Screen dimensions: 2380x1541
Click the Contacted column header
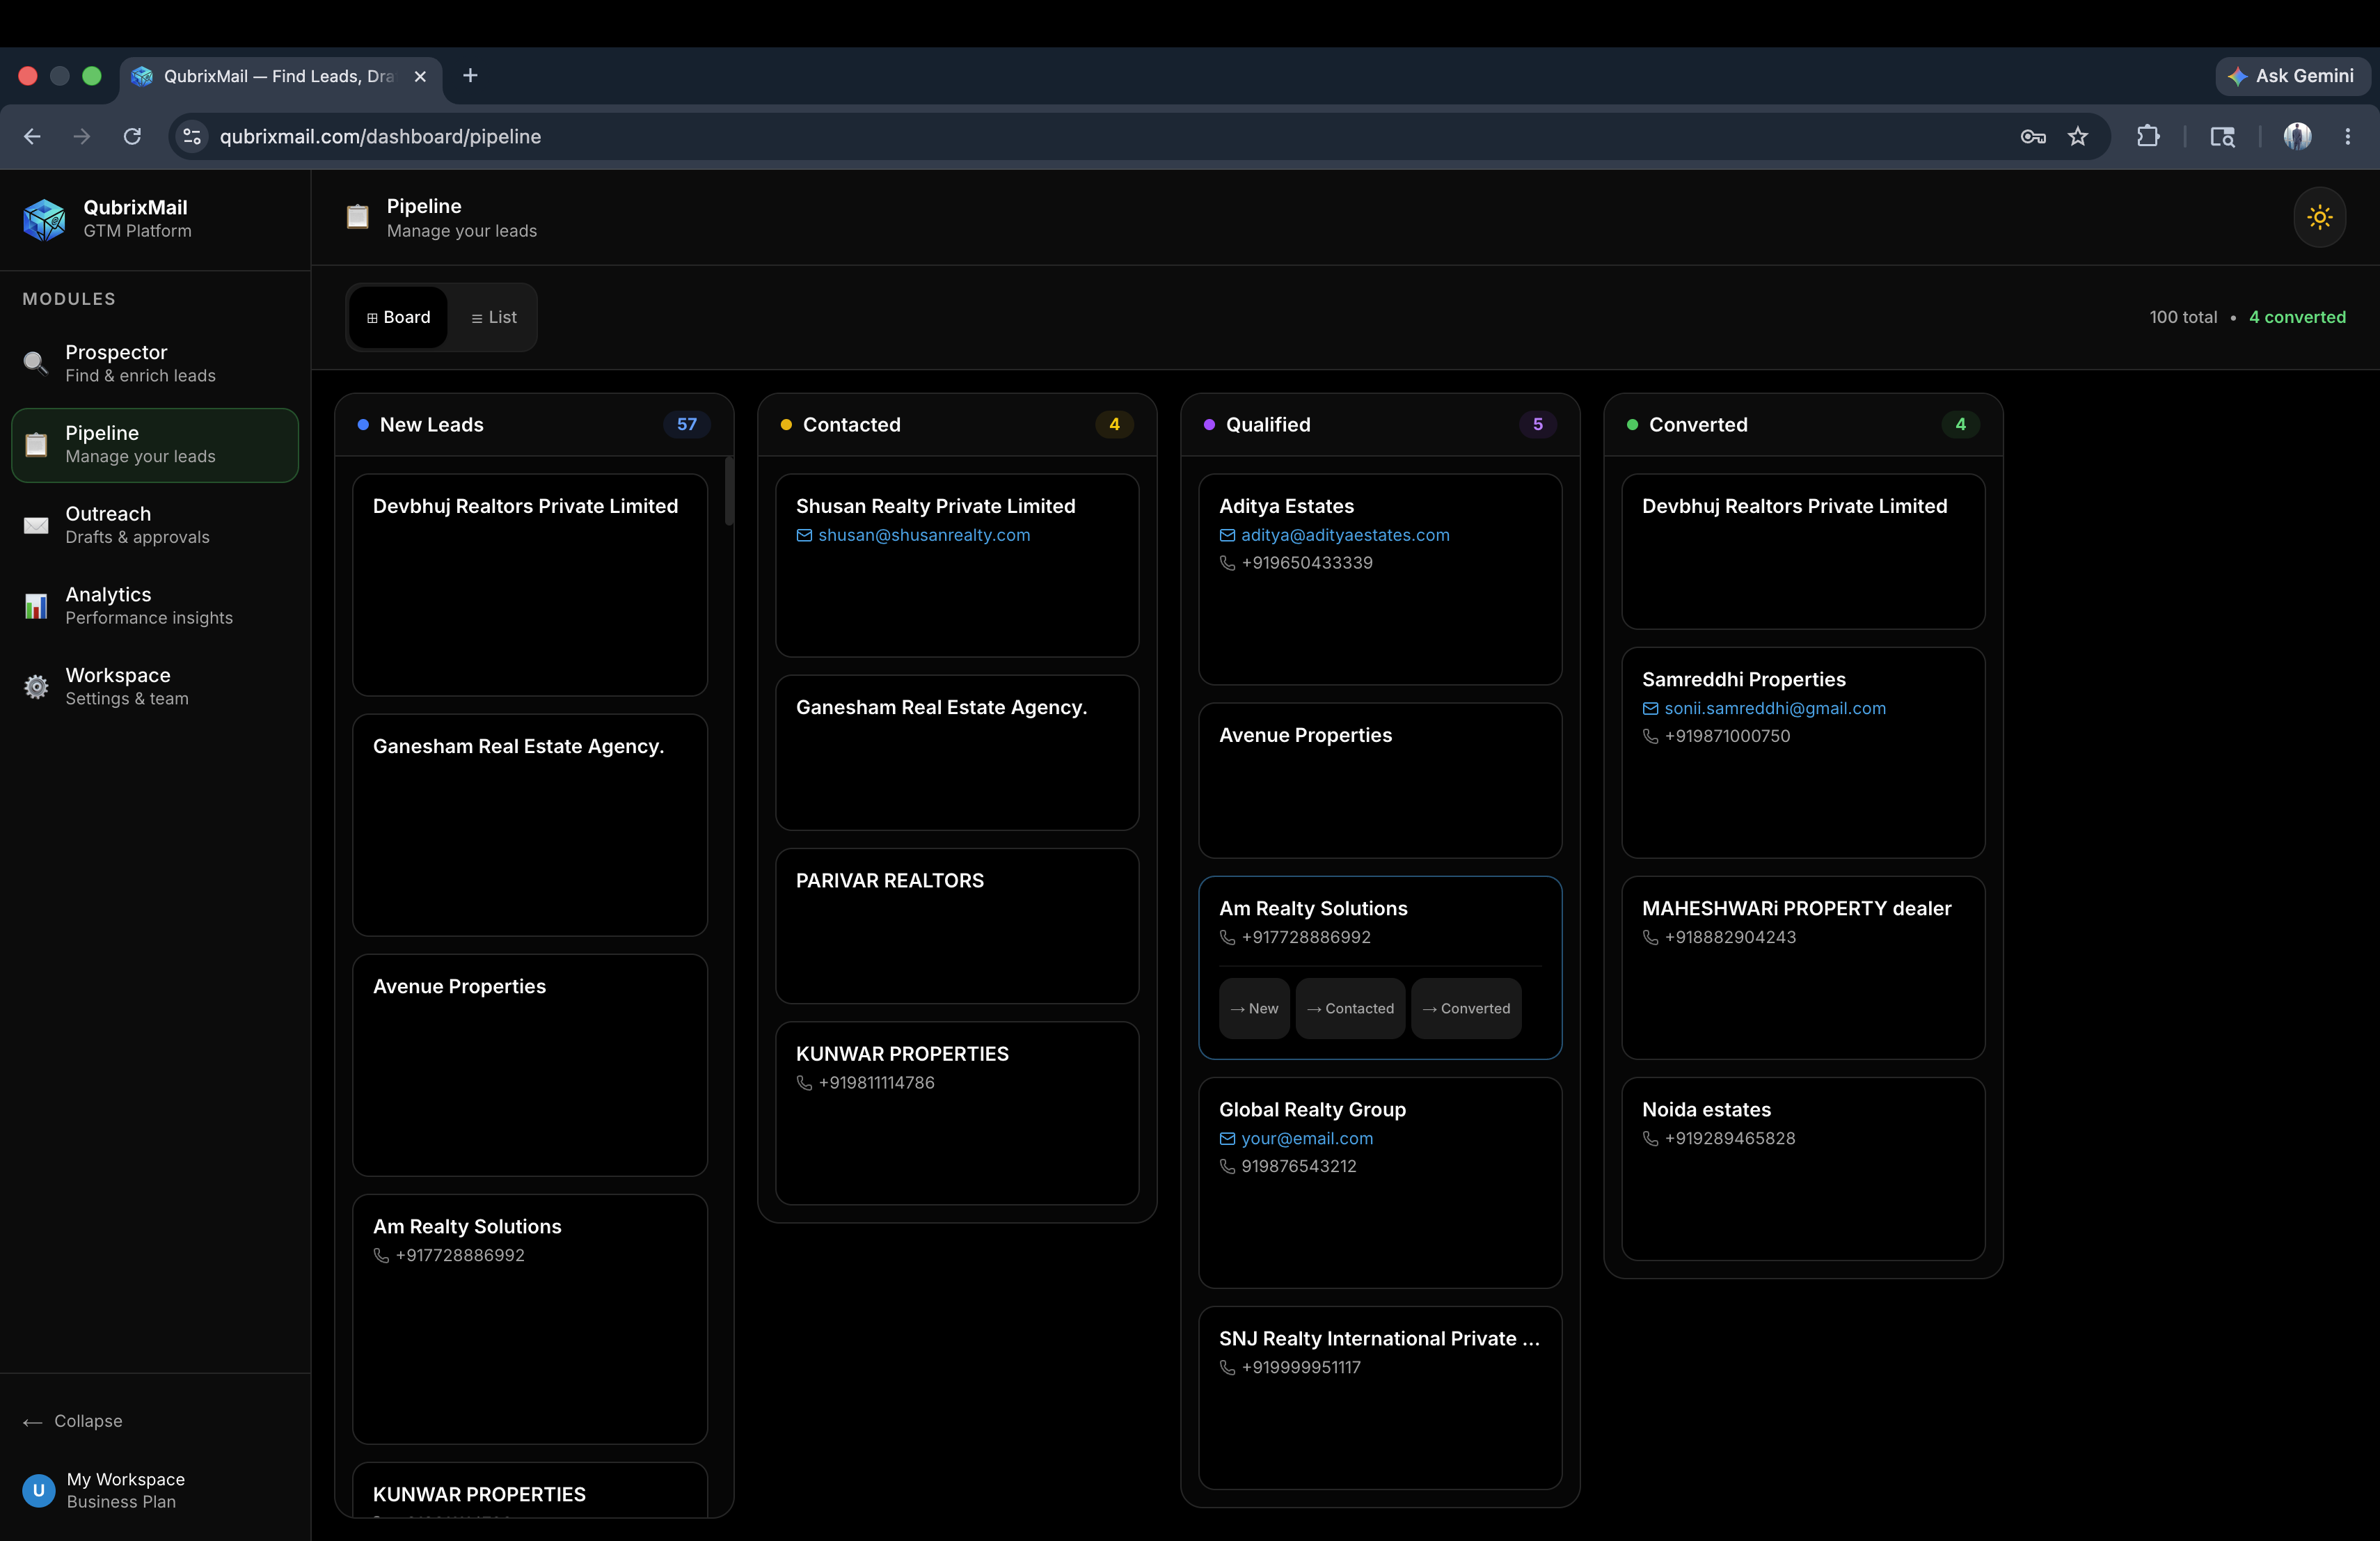[957, 424]
